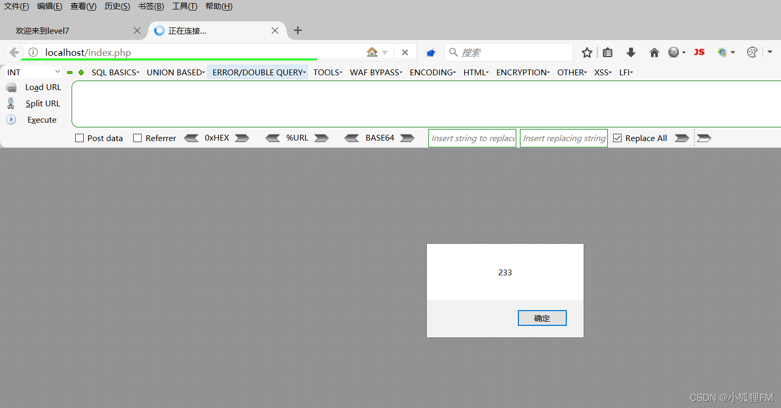
Task: Click the Split URL scissors icon
Action: tap(11, 103)
